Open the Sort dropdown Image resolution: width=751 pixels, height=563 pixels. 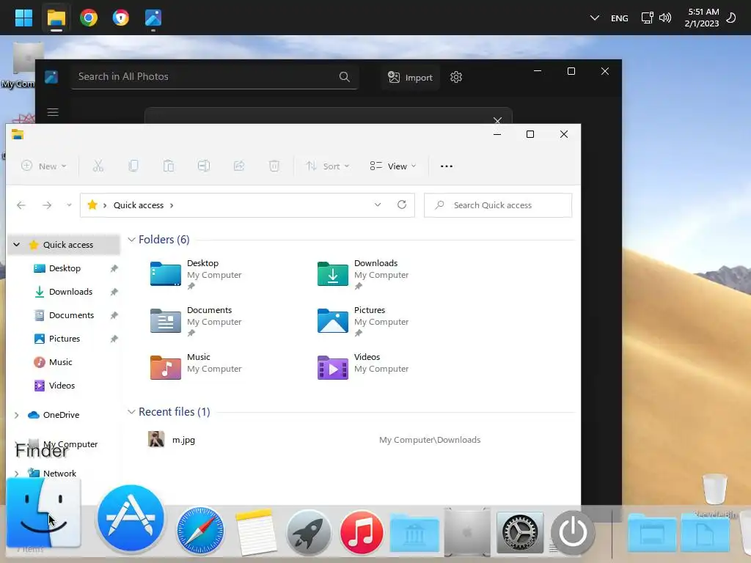pos(328,166)
